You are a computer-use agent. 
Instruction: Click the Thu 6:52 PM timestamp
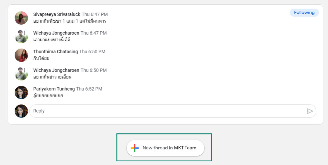click(x=89, y=89)
